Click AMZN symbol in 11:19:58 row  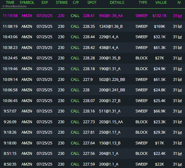pyautogui.click(x=27, y=16)
